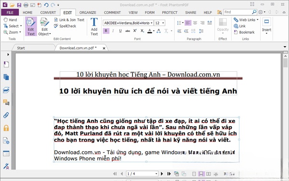Screen dimensions: 289x181
Task: Increase paragraph indent
Action: click(179, 31)
